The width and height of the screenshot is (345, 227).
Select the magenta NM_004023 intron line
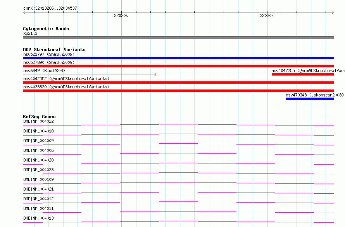(178, 173)
